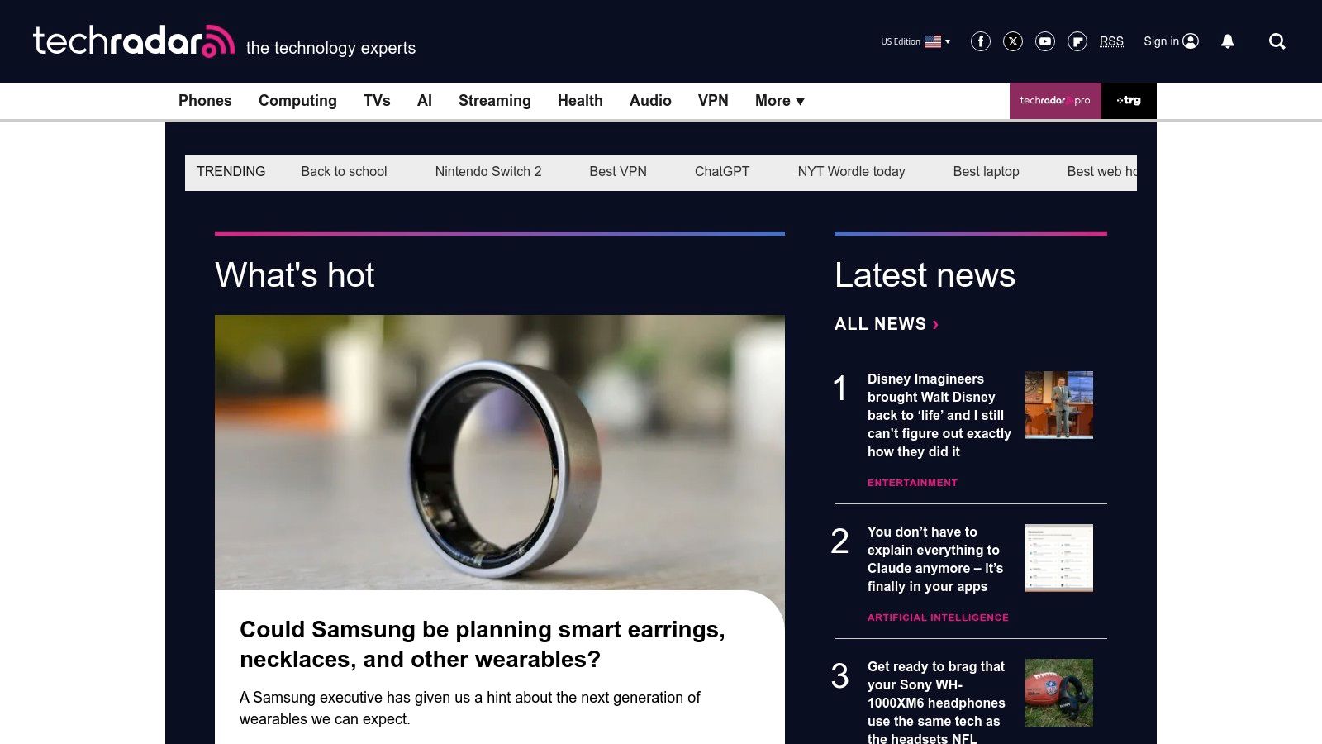The height and width of the screenshot is (744, 1322).
Task: Open Nintendo Switch 2 trending link
Action: (x=488, y=172)
